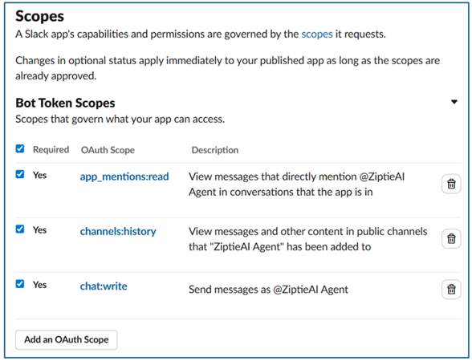Image resolution: width=472 pixels, height=361 pixels.
Task: Click the Bot Token Scopes heading
Action: tap(65, 103)
